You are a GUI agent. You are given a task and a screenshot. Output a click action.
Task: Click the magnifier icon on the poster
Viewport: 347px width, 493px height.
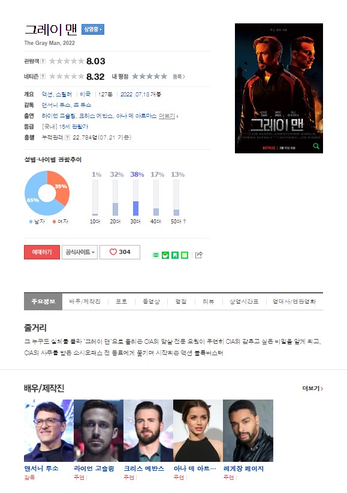(x=316, y=146)
